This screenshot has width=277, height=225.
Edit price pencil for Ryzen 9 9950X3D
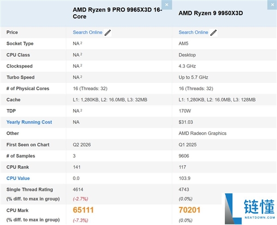pos(213,33)
